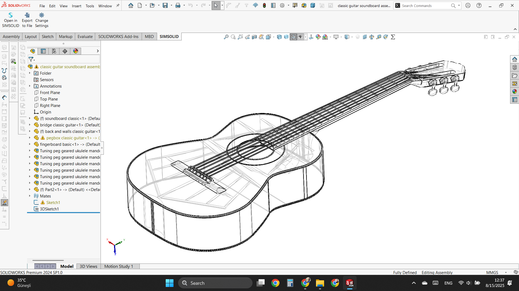This screenshot has height=291, width=519.
Task: Click Export to File icon
Action: coord(27,15)
